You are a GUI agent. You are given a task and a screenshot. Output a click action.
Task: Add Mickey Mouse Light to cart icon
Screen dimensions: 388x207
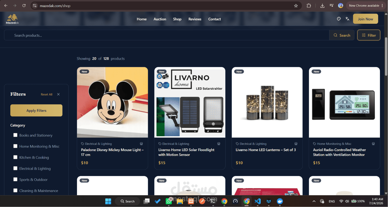[141, 144]
